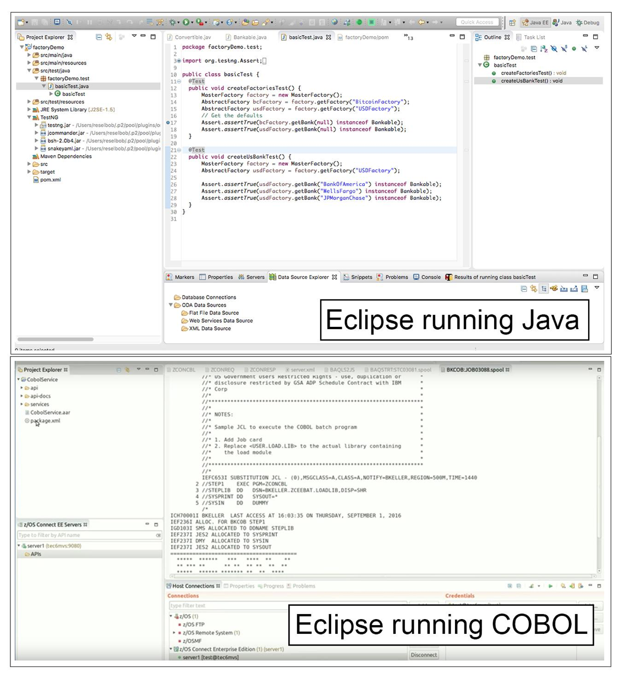This screenshot has height=673, width=619.
Task: Click Link with Editor icon in Data Source Explorer
Action: coord(534,289)
